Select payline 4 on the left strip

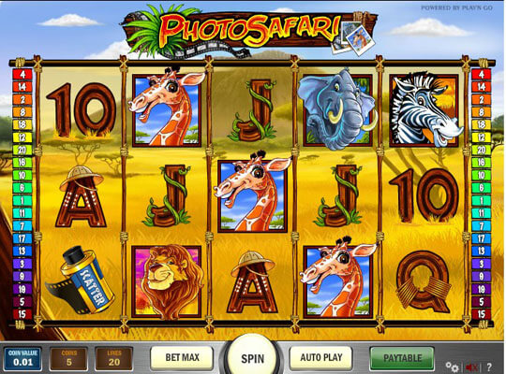coord(22,75)
